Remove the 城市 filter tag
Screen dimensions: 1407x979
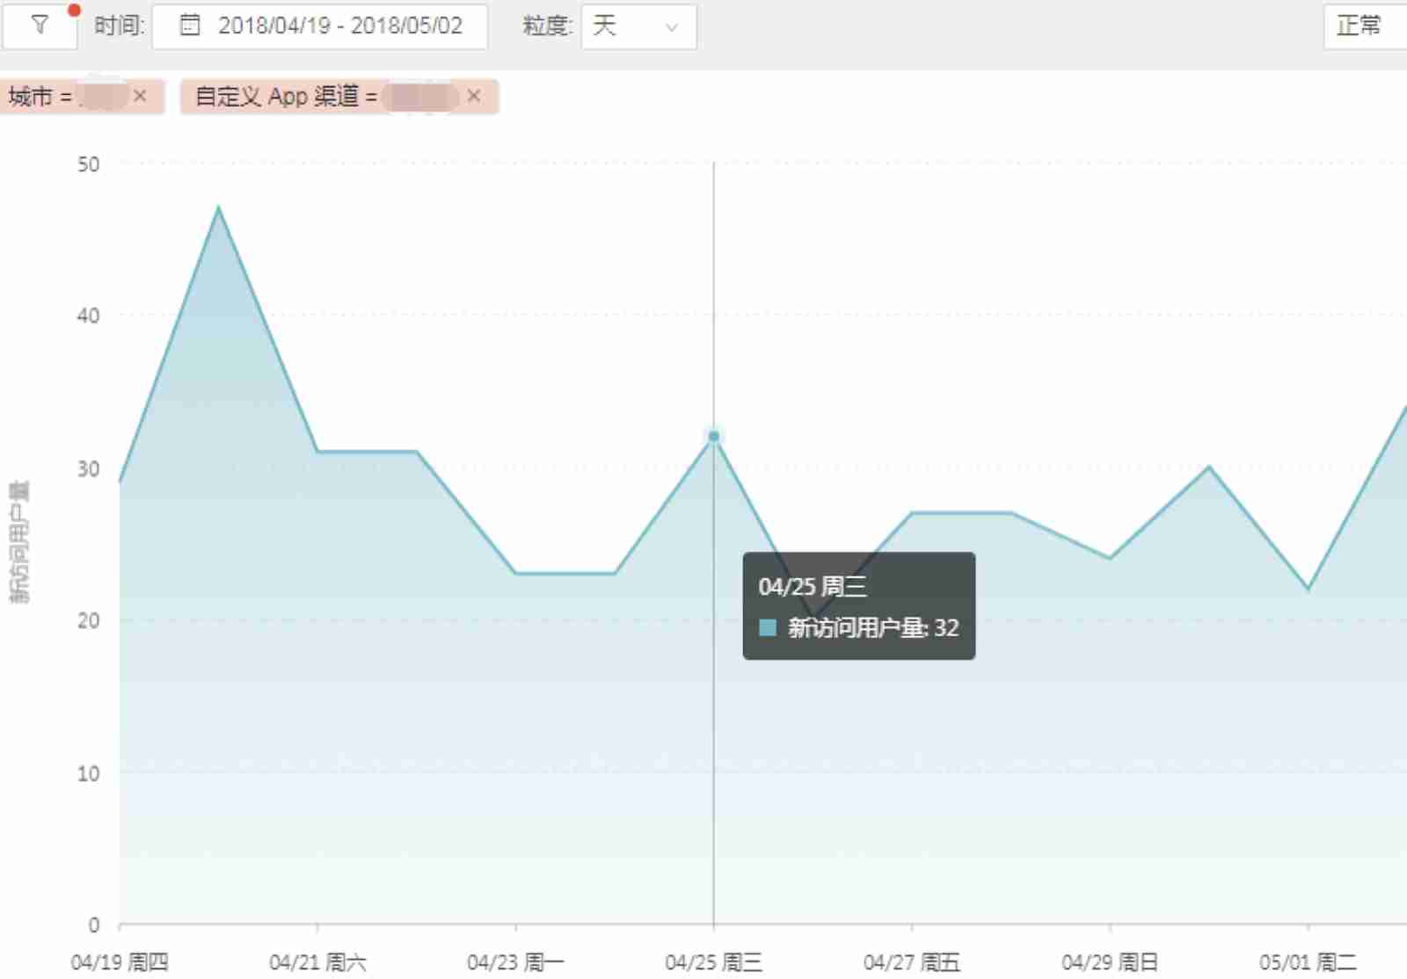point(140,96)
